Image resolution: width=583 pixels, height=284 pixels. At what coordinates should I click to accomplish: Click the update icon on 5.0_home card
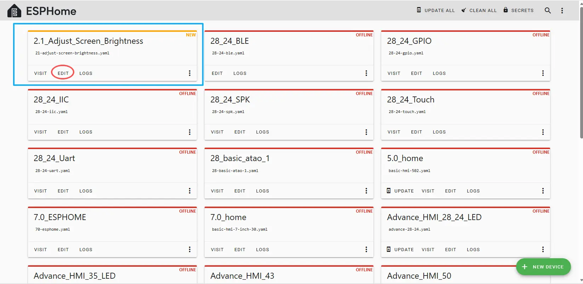pos(389,191)
